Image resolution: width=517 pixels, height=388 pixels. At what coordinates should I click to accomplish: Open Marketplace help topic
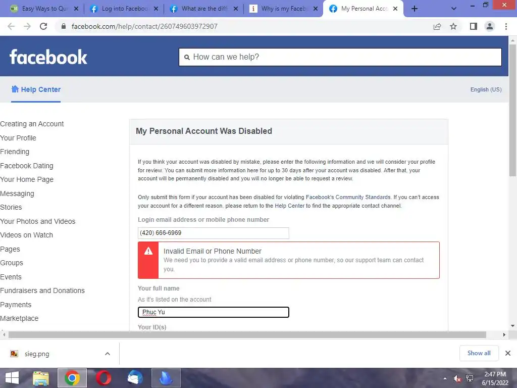pyautogui.click(x=19, y=318)
